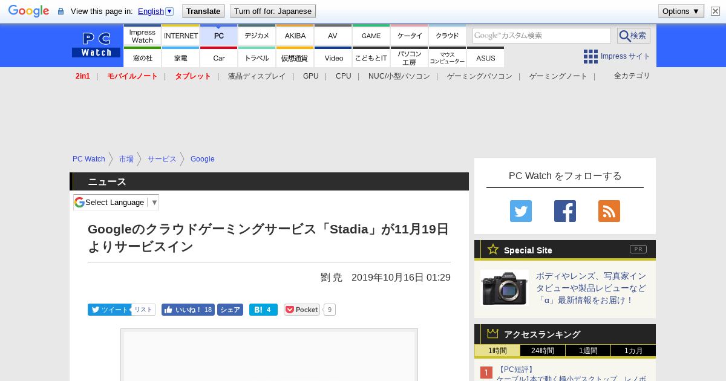Open the クラウド tab
This screenshot has width=726, height=381.
tap(448, 36)
